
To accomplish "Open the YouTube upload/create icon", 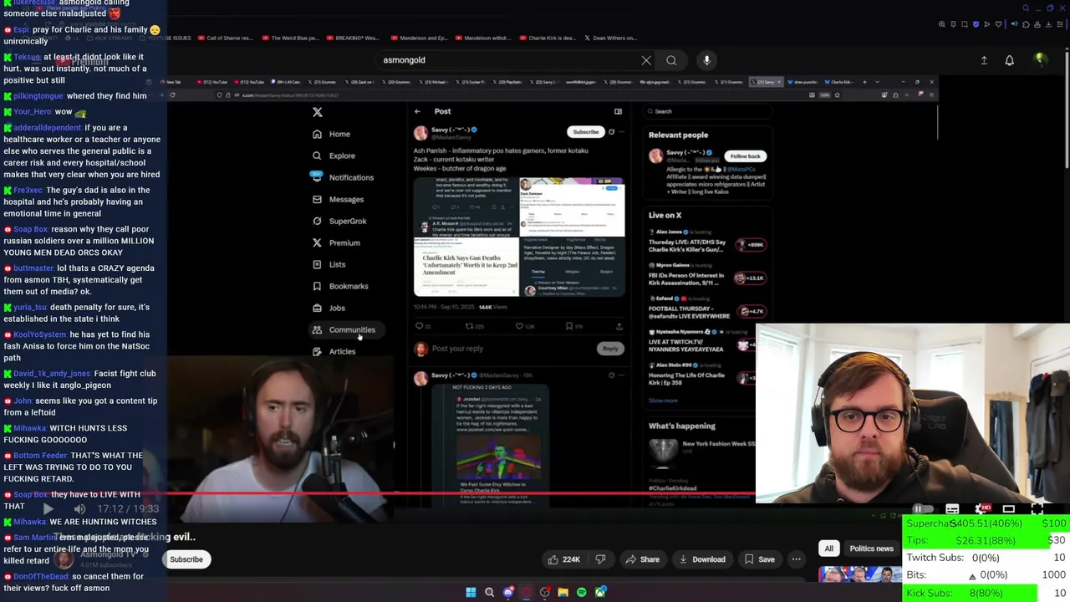I will pos(984,60).
